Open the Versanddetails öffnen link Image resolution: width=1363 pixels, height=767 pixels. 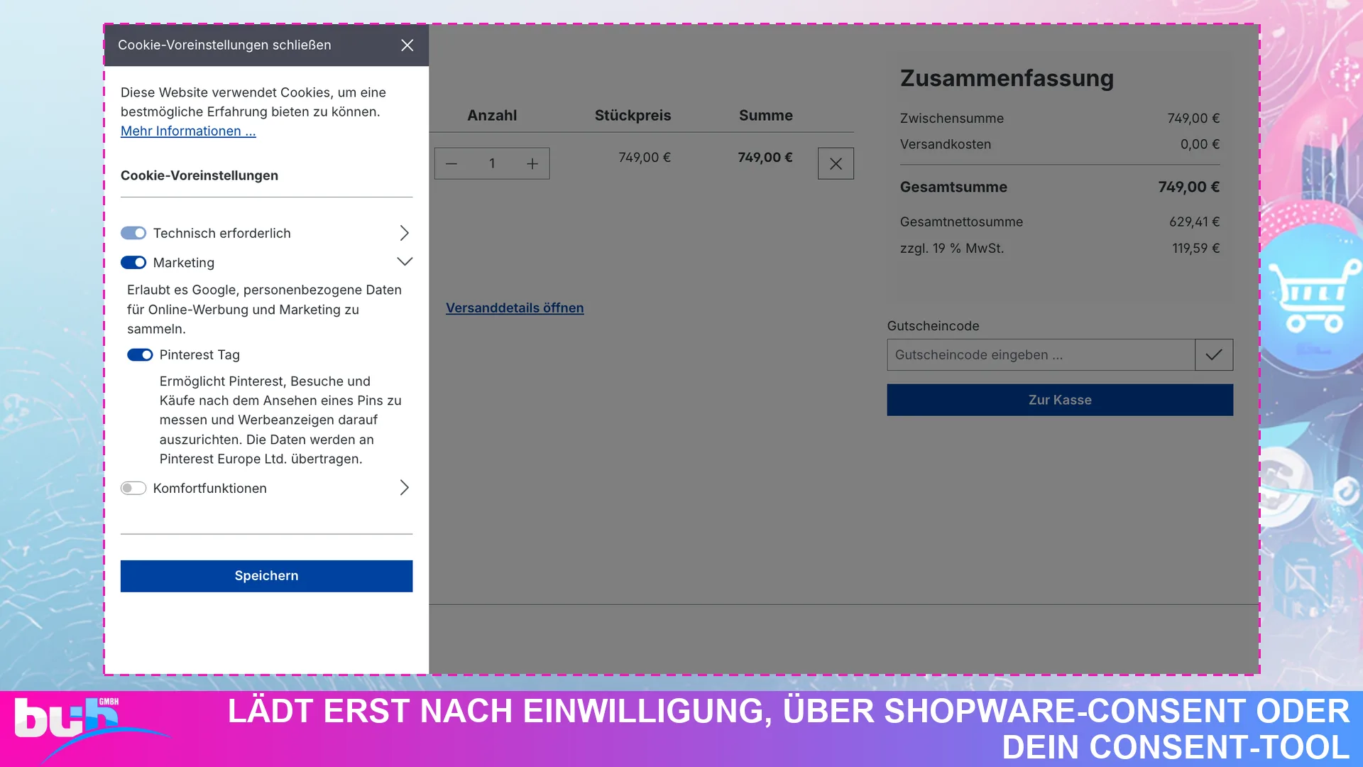pyautogui.click(x=515, y=308)
